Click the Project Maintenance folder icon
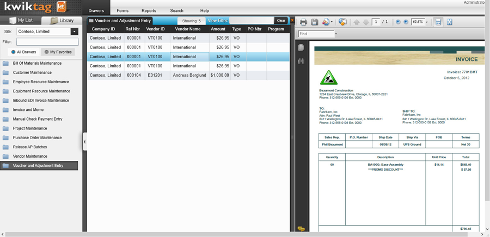Image resolution: width=490 pixels, height=237 pixels. [x=5, y=128]
